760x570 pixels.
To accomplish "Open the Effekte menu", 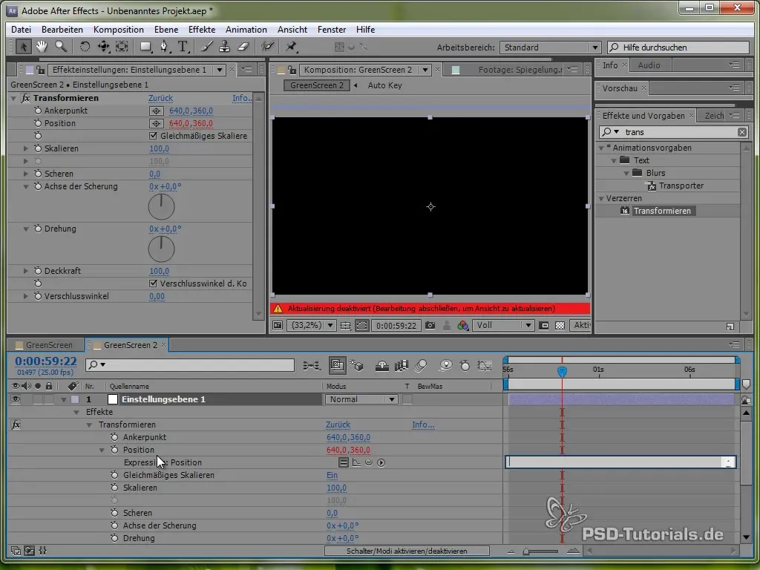I will [x=202, y=30].
